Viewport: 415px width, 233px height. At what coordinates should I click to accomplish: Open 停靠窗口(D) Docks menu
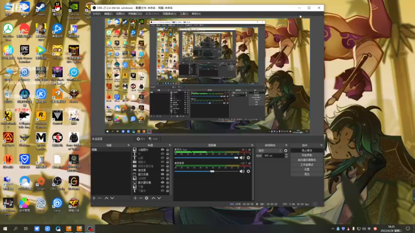[x=135, y=14]
